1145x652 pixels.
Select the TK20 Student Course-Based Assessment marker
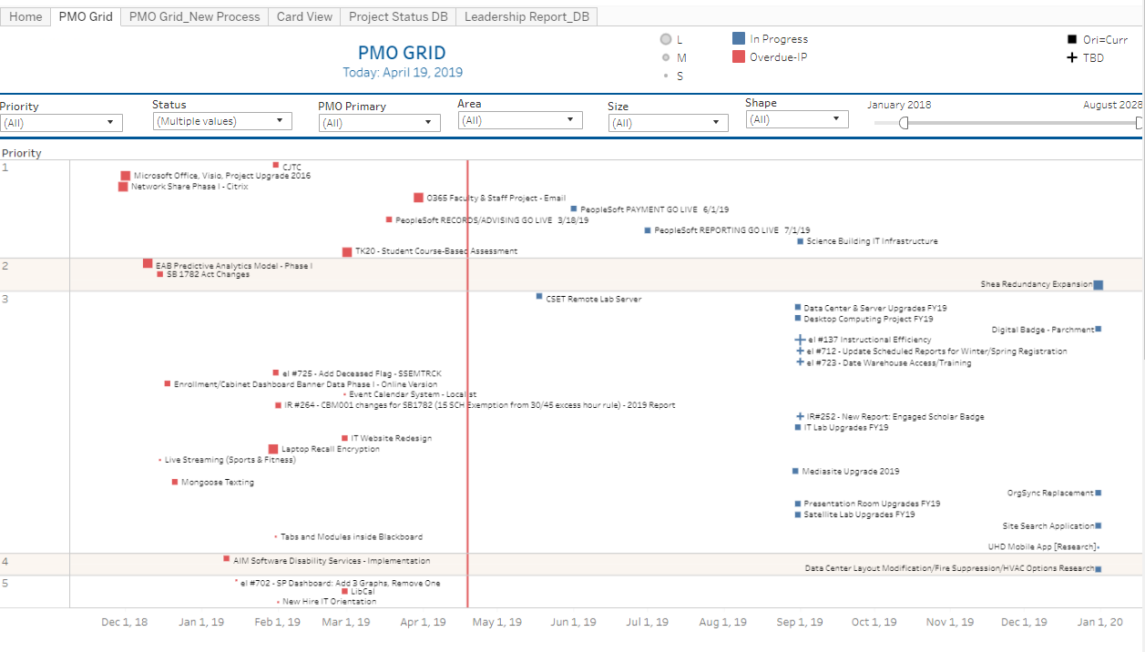click(x=347, y=252)
